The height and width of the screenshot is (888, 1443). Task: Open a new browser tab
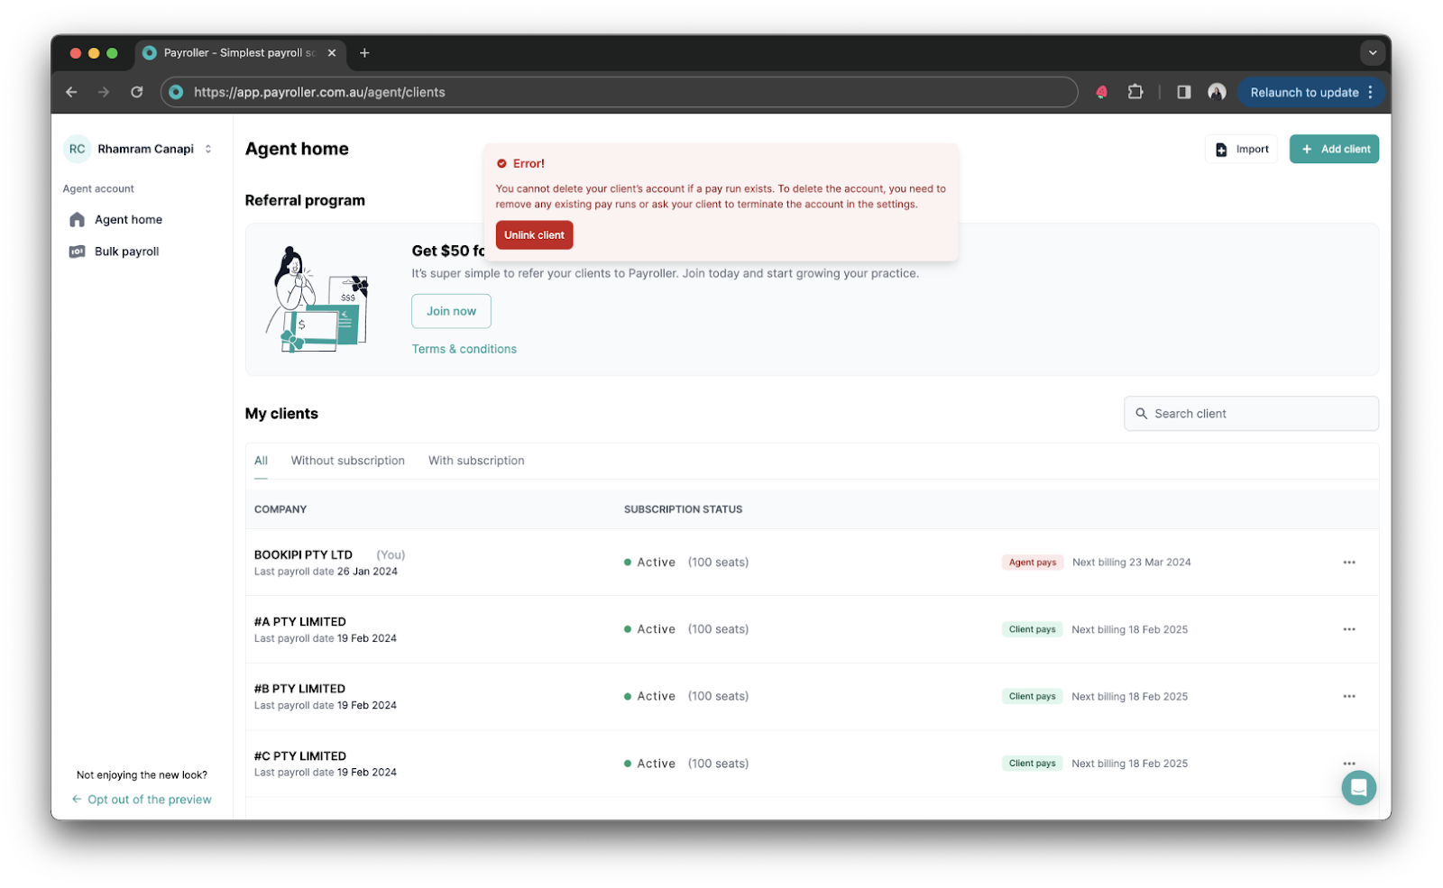click(x=364, y=53)
